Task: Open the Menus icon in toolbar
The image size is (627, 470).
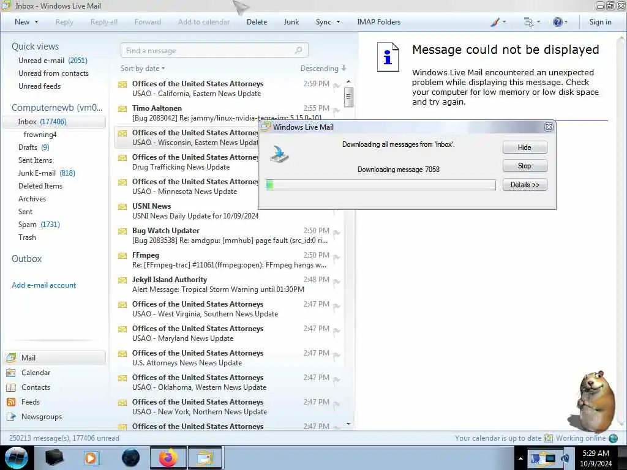Action: click(528, 23)
